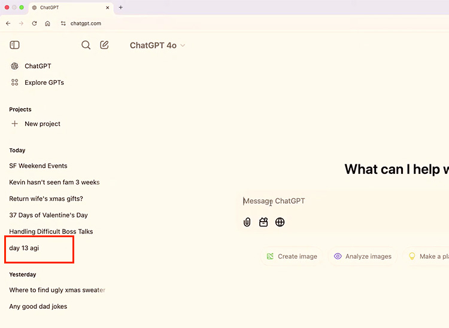The height and width of the screenshot is (328, 449).
Task: View site information icon in address bar
Action: (63, 23)
